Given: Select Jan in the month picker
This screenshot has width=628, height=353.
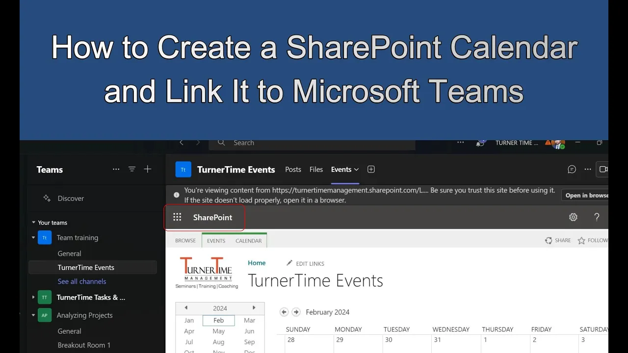Looking at the screenshot, I should [x=189, y=320].
